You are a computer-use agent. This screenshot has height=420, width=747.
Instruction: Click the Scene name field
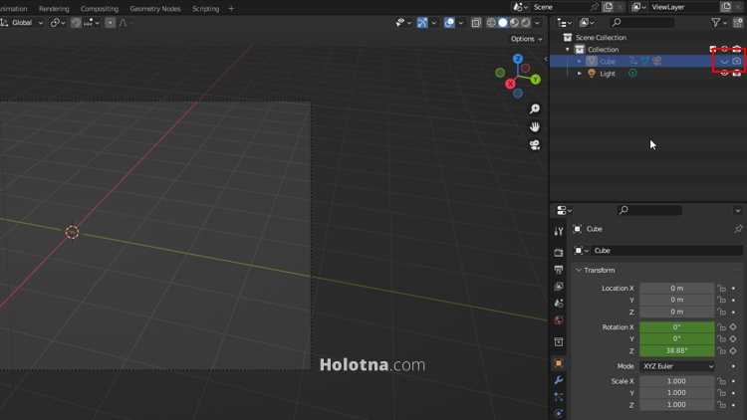tap(560, 7)
